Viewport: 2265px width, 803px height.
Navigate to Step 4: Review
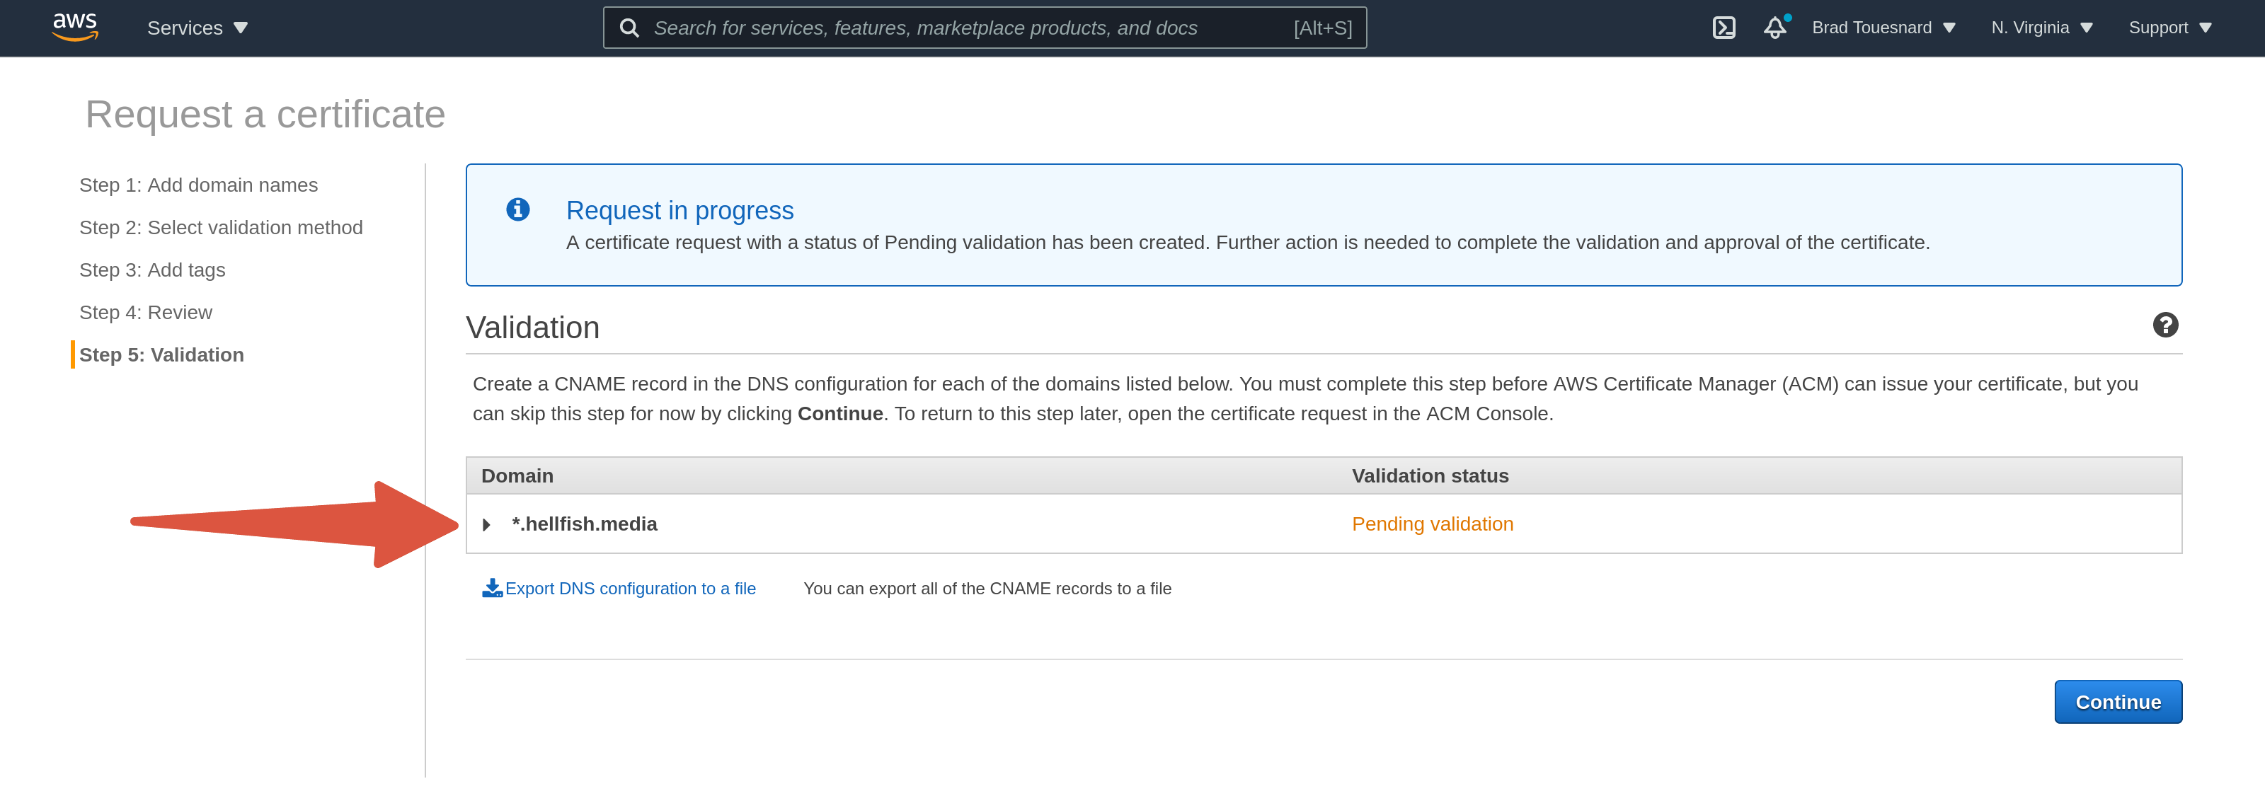145,312
